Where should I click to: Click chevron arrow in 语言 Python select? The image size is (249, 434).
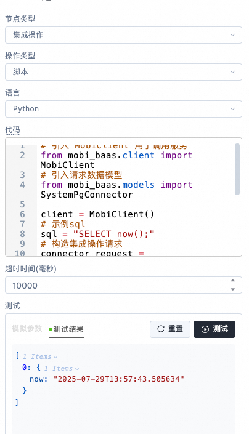coord(232,109)
